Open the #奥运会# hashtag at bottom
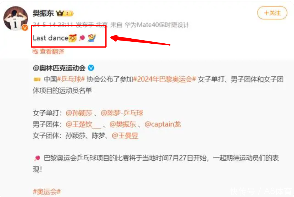294x197 pixels. pos(47,192)
